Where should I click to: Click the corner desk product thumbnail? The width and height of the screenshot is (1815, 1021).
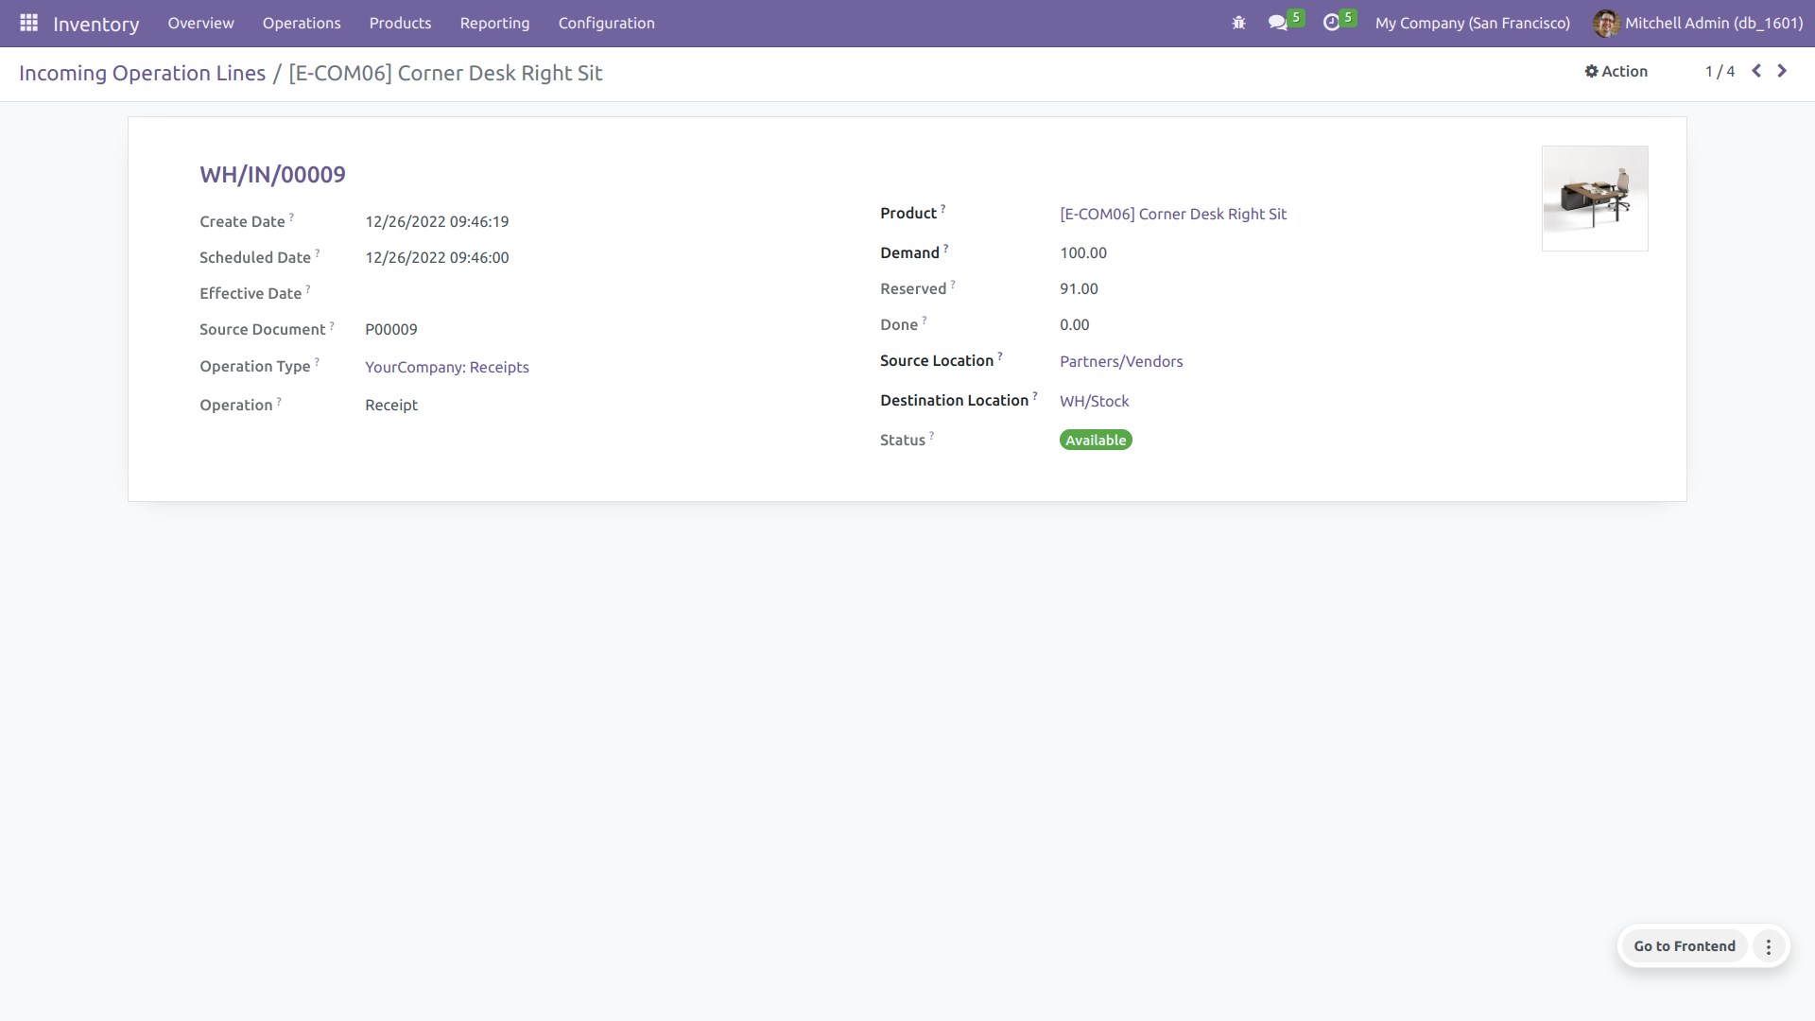click(x=1595, y=199)
